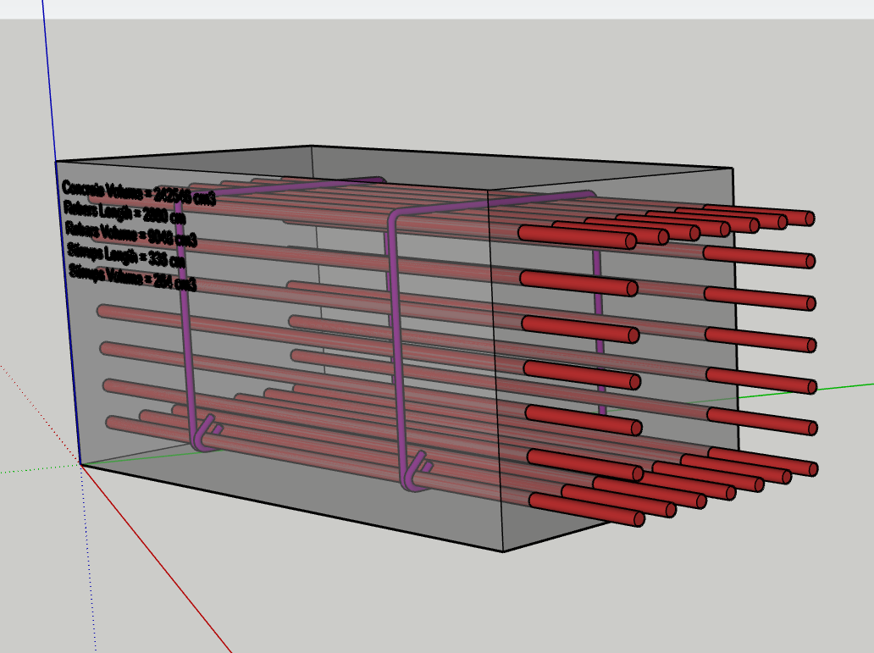Select the lowest front rebar's end cap
This screenshot has width=874, height=653.
click(639, 519)
